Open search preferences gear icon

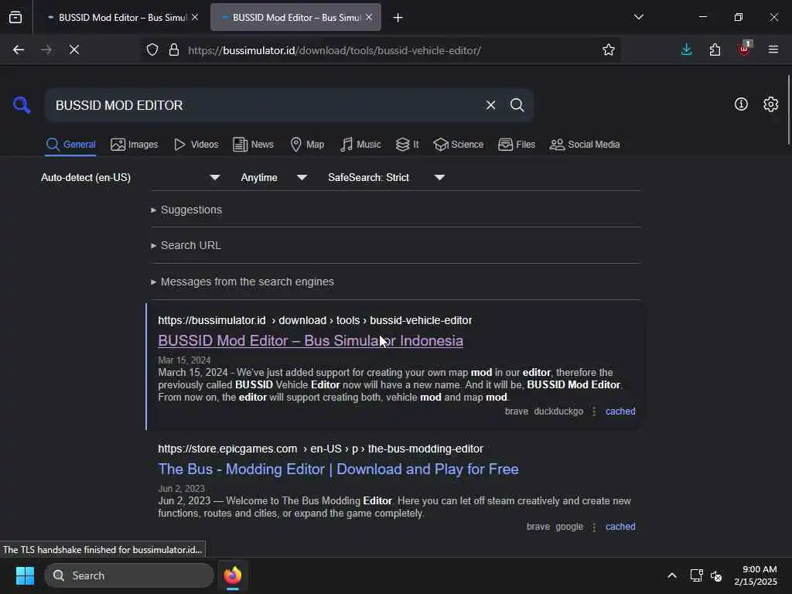point(771,104)
